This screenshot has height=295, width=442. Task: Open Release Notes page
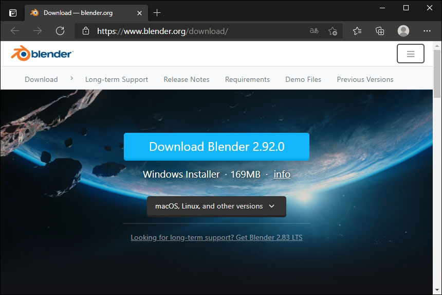tap(187, 79)
